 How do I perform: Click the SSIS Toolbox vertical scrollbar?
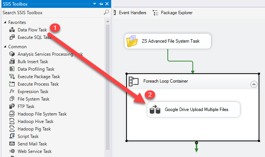[x=108, y=75]
